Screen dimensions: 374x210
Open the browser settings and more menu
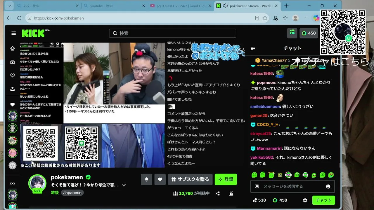[306, 18]
